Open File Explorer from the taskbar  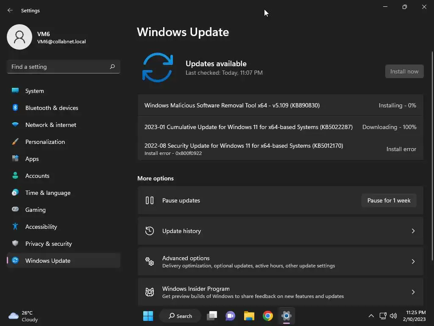click(249, 316)
